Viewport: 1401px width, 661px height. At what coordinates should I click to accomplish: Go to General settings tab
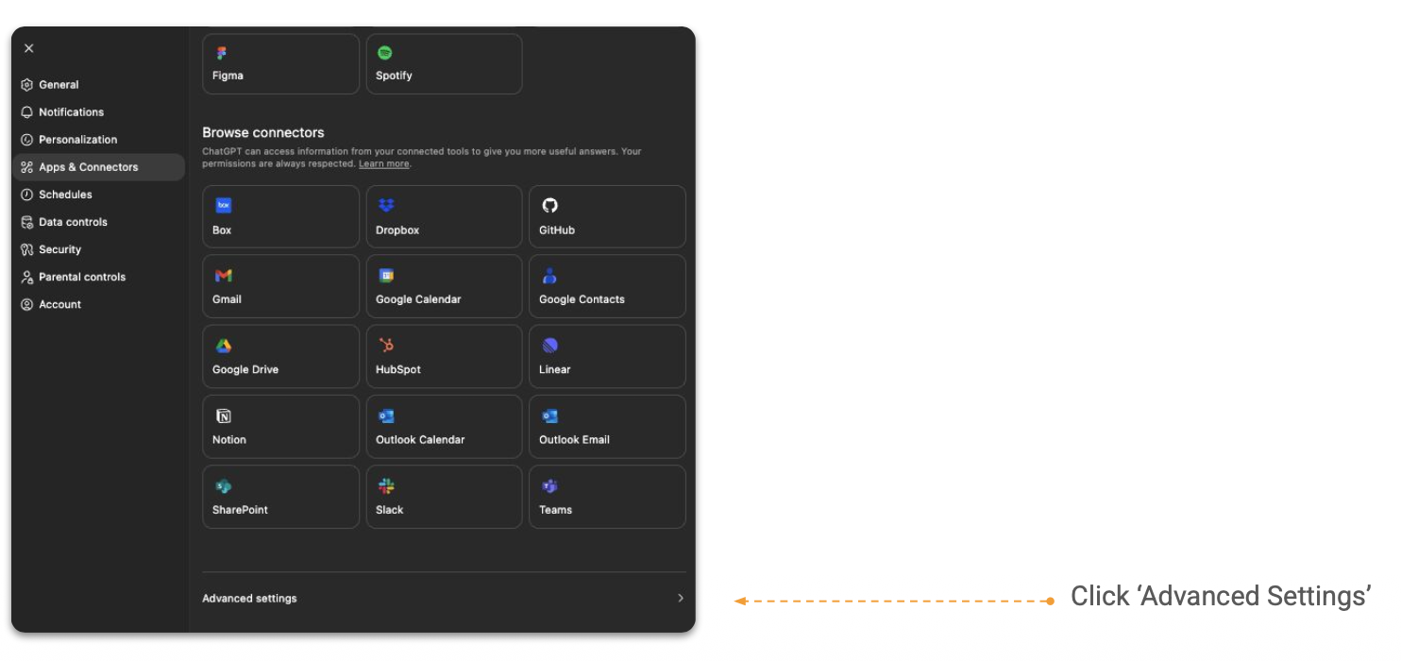tap(59, 85)
